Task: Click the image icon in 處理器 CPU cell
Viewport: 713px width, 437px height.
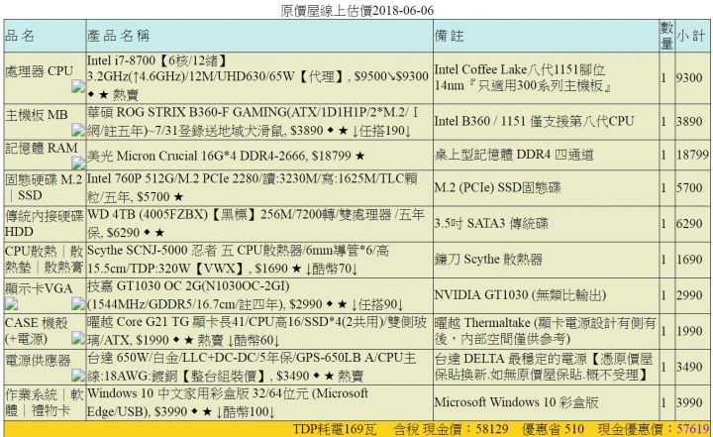Action: coord(78,86)
